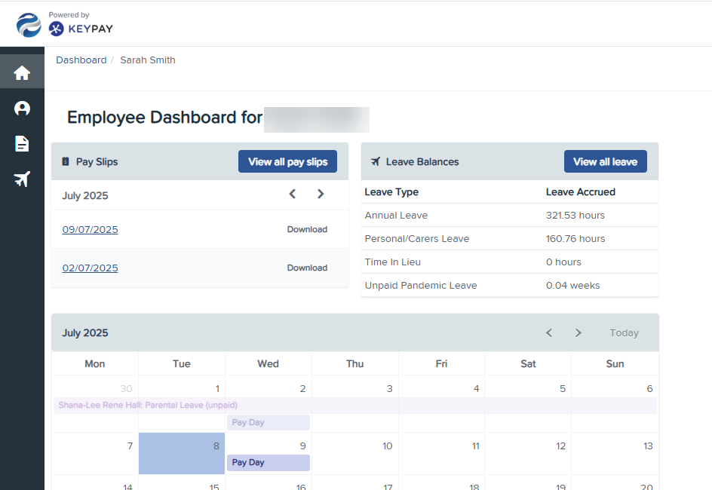Viewport: 712px width, 490px height.
Task: Go to next month in Pay Slips
Action: 321,194
